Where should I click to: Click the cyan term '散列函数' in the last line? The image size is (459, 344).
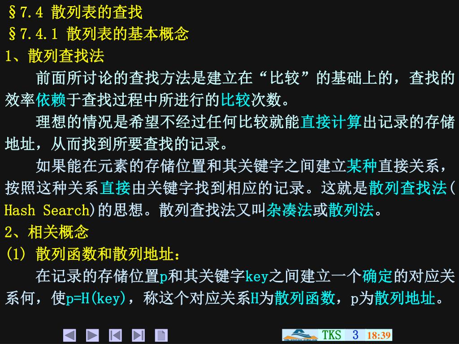click(304, 298)
